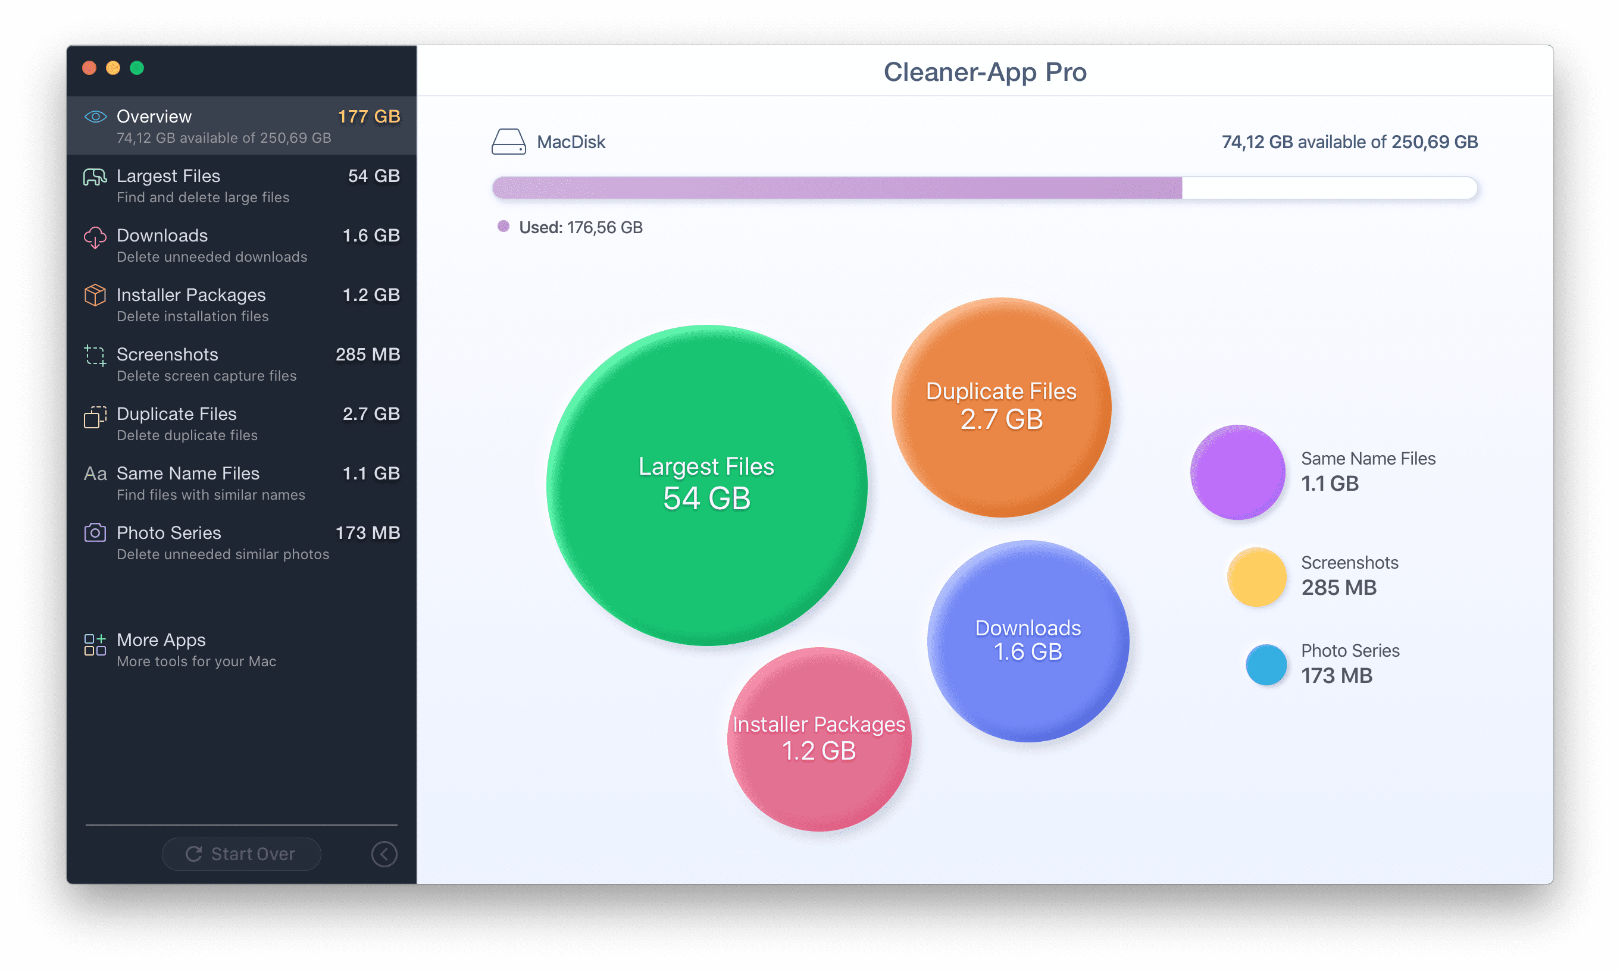Click the green Largest Files 54 GB bubble

coord(707,485)
